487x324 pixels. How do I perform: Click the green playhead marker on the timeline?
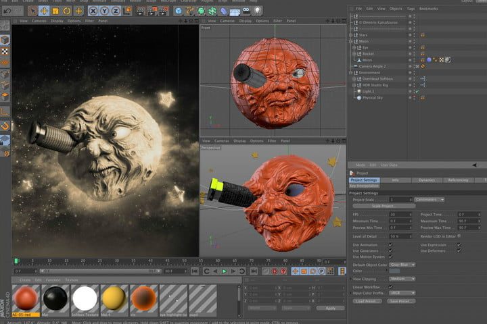click(16, 261)
